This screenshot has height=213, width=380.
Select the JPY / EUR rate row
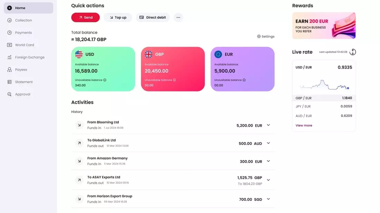pyautogui.click(x=324, y=106)
